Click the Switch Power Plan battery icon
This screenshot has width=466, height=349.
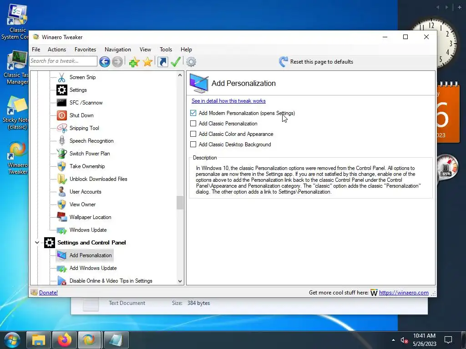click(62, 154)
